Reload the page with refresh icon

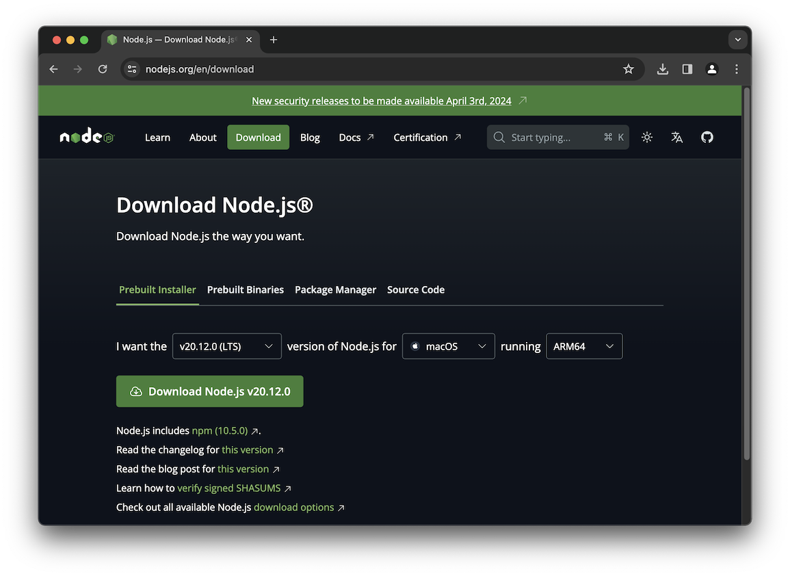click(x=103, y=69)
